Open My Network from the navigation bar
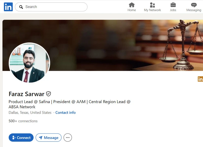This screenshot has width=203, height=147. pos(152,5)
